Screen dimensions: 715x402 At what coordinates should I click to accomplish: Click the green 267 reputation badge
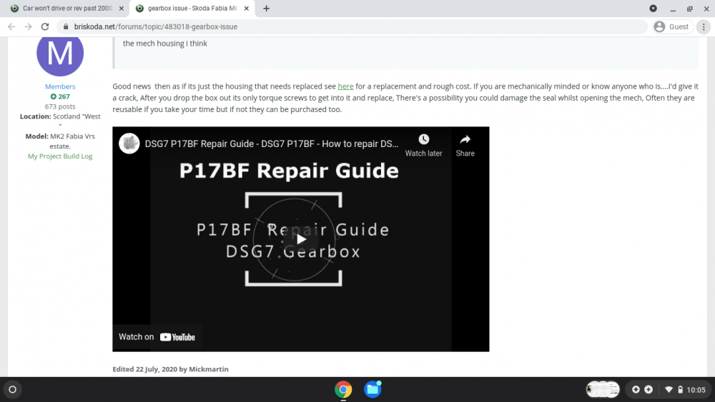(60, 96)
